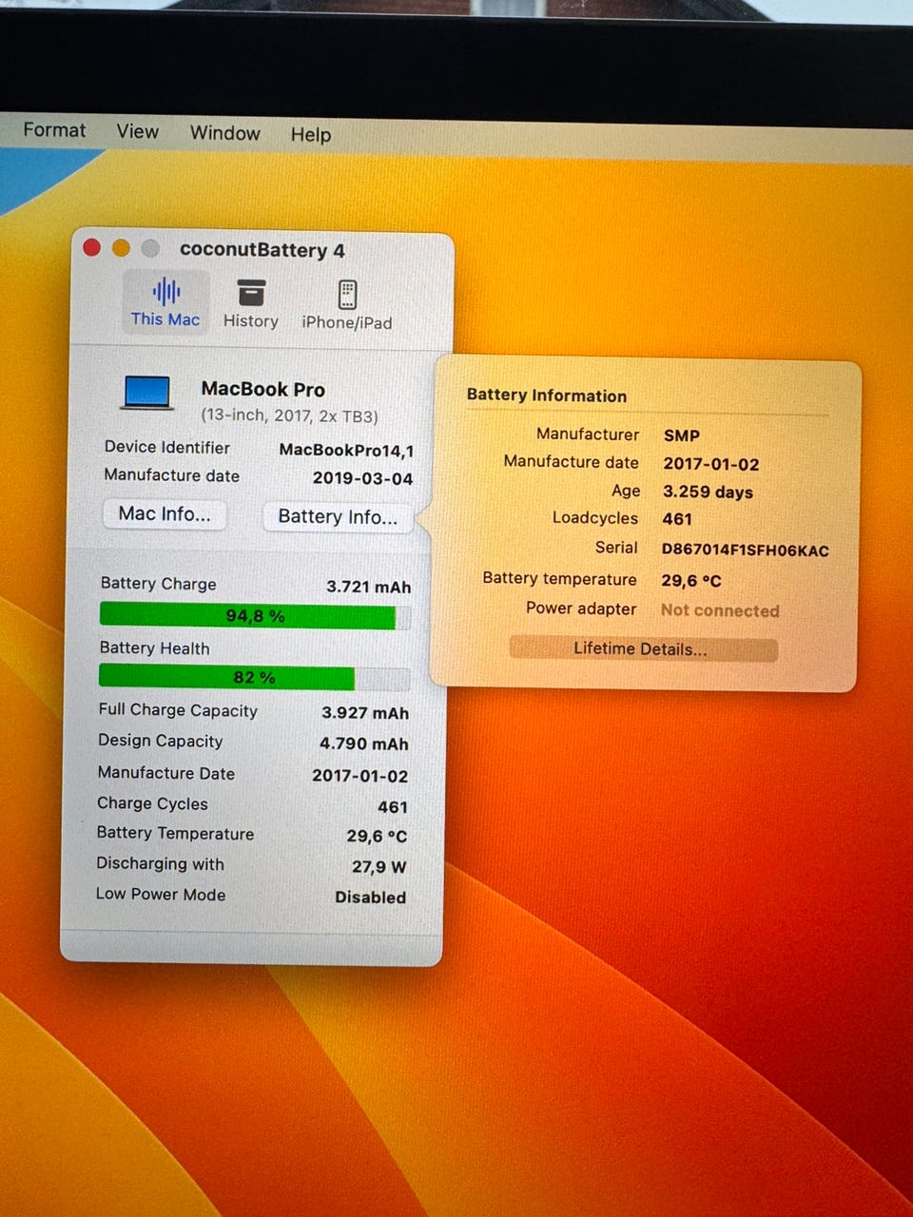The image size is (913, 1217).
Task: Click the Device Identifier label
Action: click(x=167, y=447)
